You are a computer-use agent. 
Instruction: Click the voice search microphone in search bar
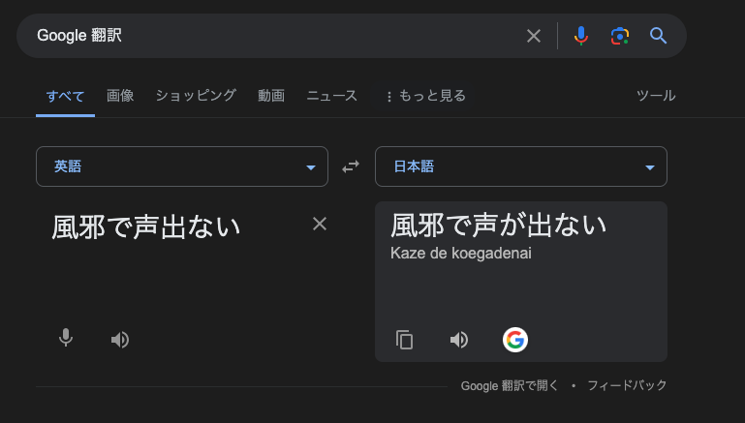[580, 36]
